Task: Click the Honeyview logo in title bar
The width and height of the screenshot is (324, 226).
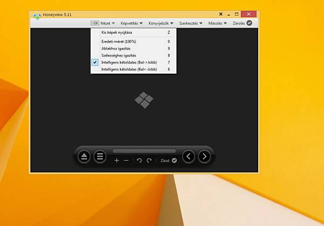Action: (x=37, y=16)
